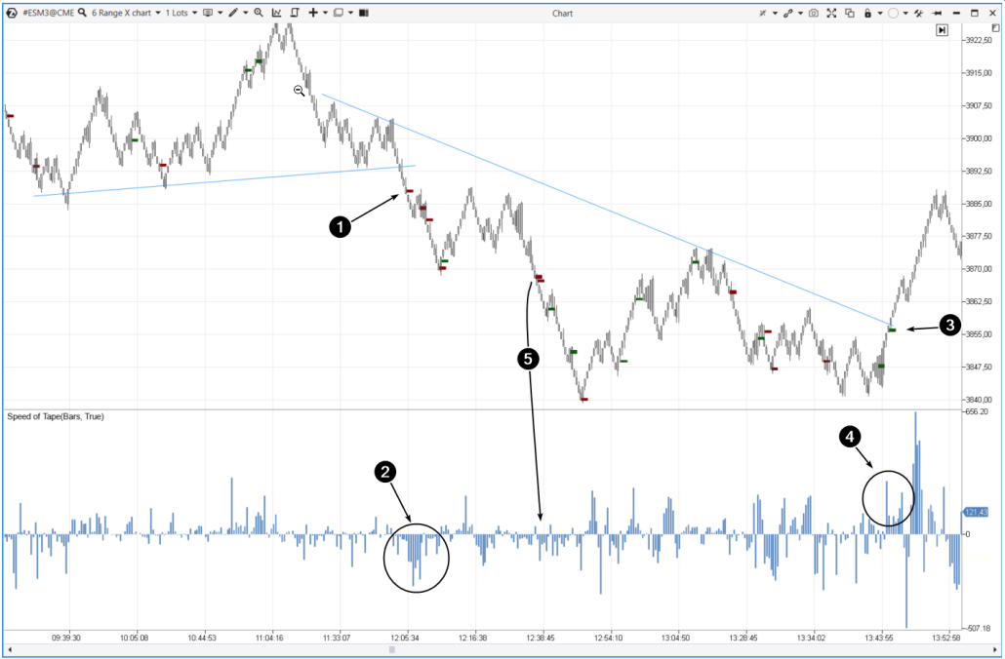Select the drawing pencil tool

(x=233, y=13)
